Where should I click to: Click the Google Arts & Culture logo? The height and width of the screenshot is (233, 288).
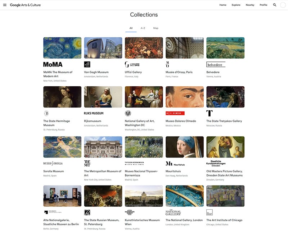(x=25, y=5)
